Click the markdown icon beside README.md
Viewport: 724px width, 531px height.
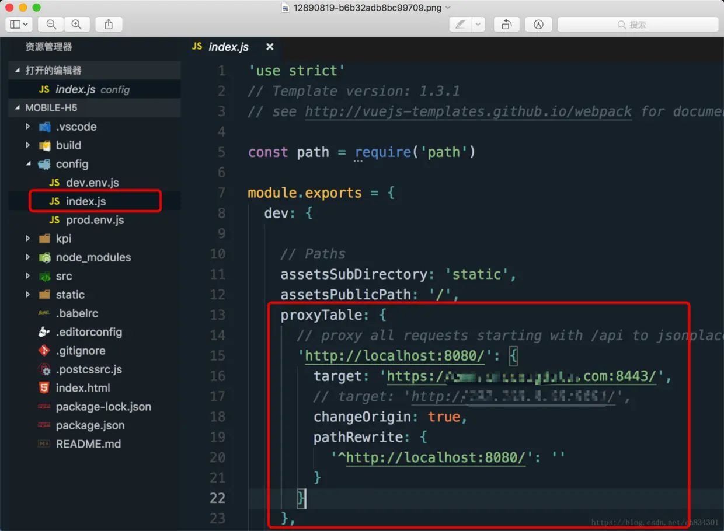tap(44, 444)
